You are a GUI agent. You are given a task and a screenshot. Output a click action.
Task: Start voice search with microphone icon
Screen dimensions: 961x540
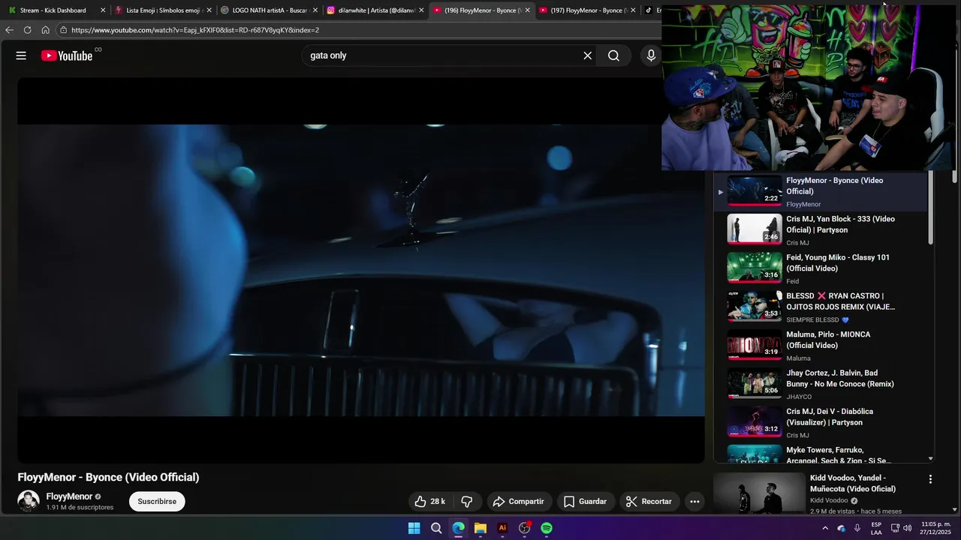(x=651, y=55)
